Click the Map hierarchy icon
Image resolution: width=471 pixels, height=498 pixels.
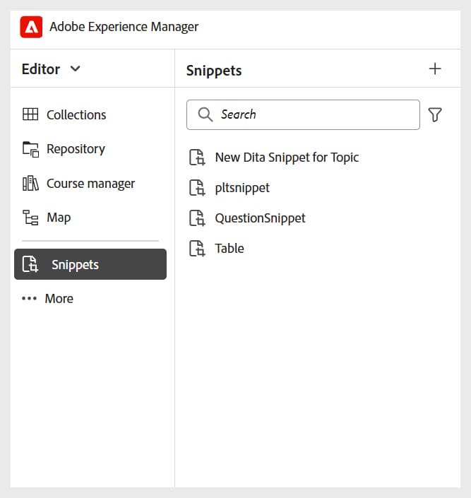click(30, 218)
